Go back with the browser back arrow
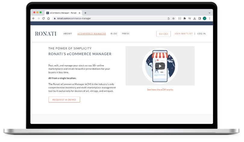Image resolution: width=244 pixels, height=142 pixels. (x=34, y=18)
